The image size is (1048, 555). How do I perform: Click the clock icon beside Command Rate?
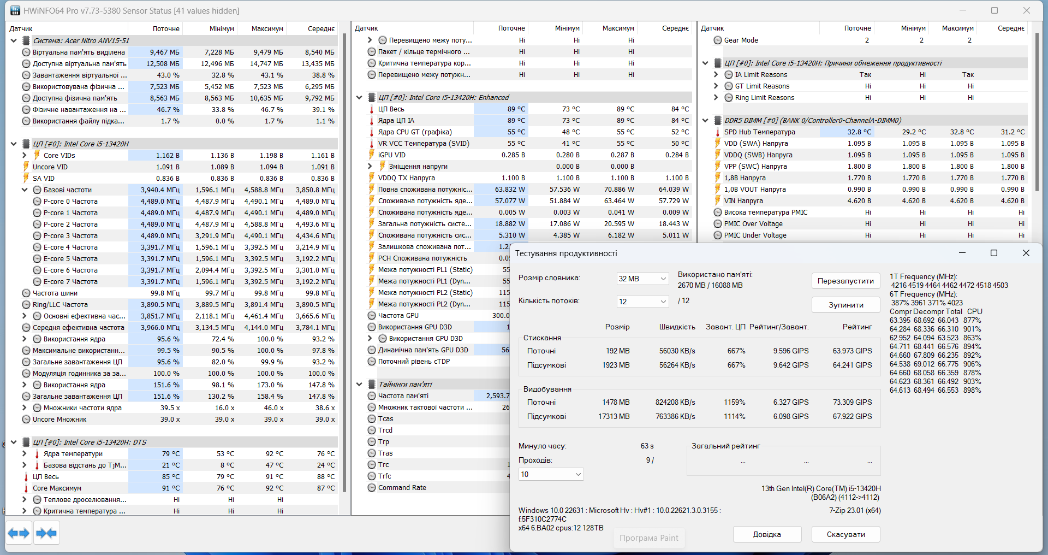[x=372, y=488]
